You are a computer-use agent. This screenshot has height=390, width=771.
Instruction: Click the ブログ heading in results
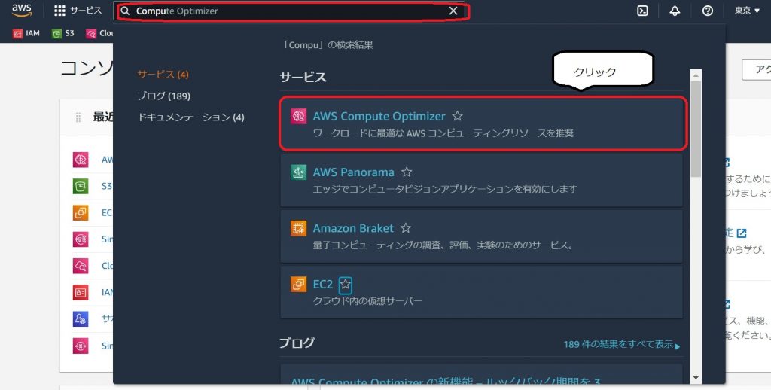297,343
